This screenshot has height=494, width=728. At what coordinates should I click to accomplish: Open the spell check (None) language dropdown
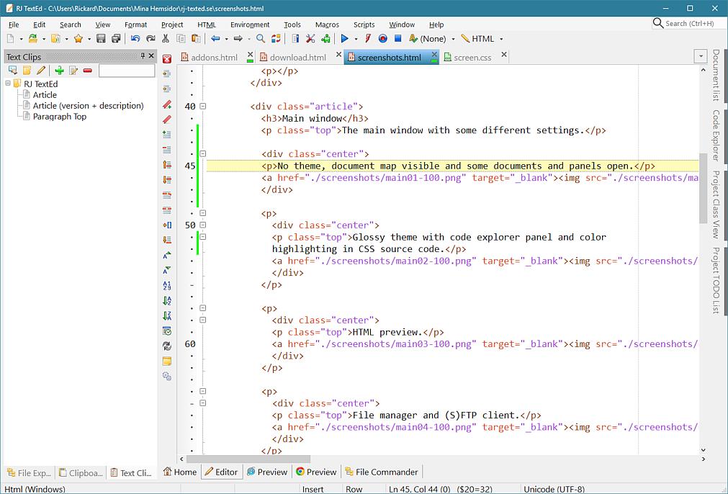pos(453,40)
